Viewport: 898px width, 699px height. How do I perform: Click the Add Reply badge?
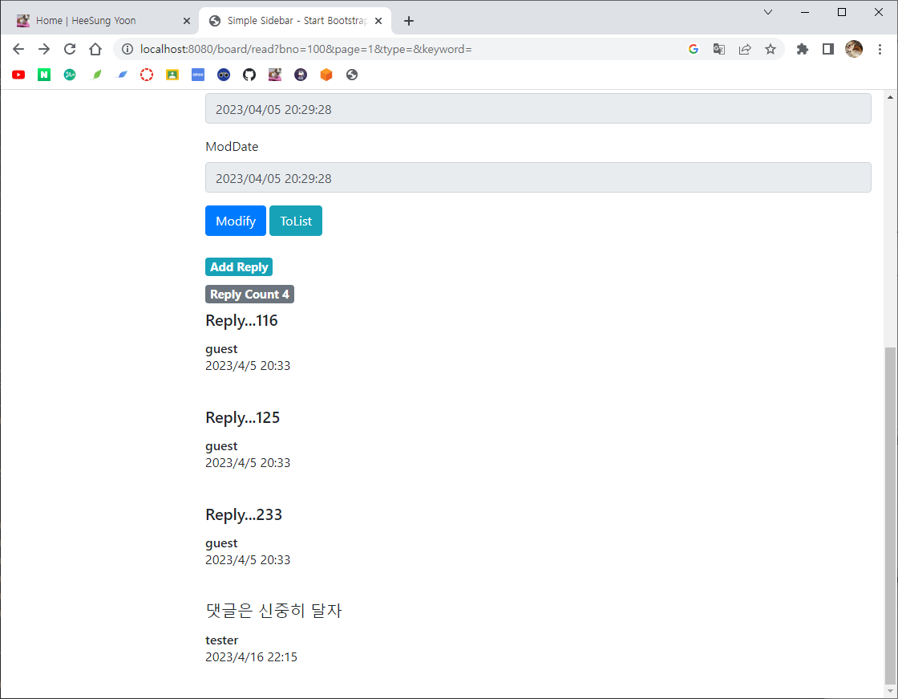239,266
